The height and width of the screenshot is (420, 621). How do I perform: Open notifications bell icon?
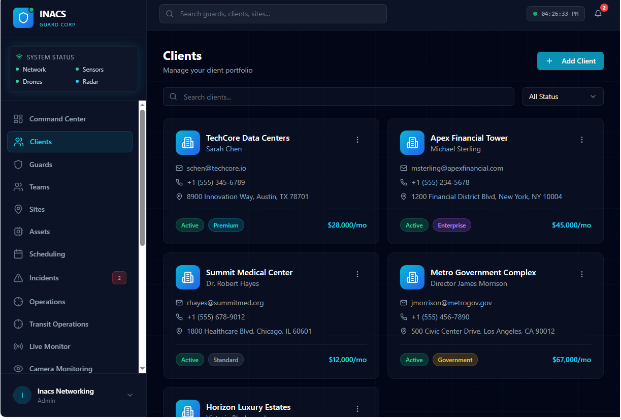click(598, 14)
